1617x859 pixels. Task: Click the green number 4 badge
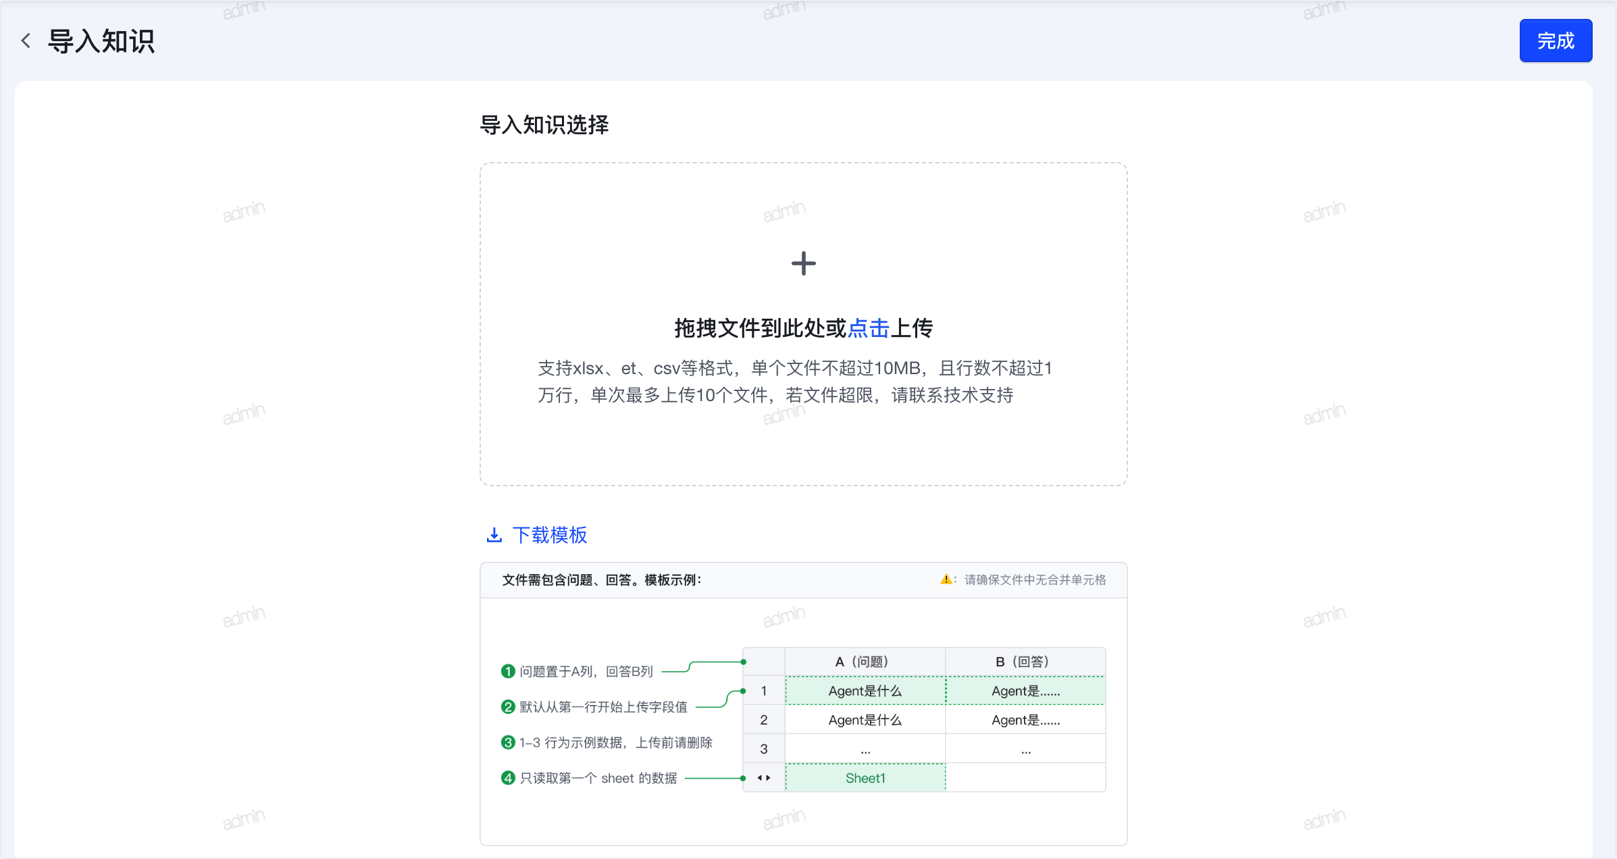coord(508,778)
